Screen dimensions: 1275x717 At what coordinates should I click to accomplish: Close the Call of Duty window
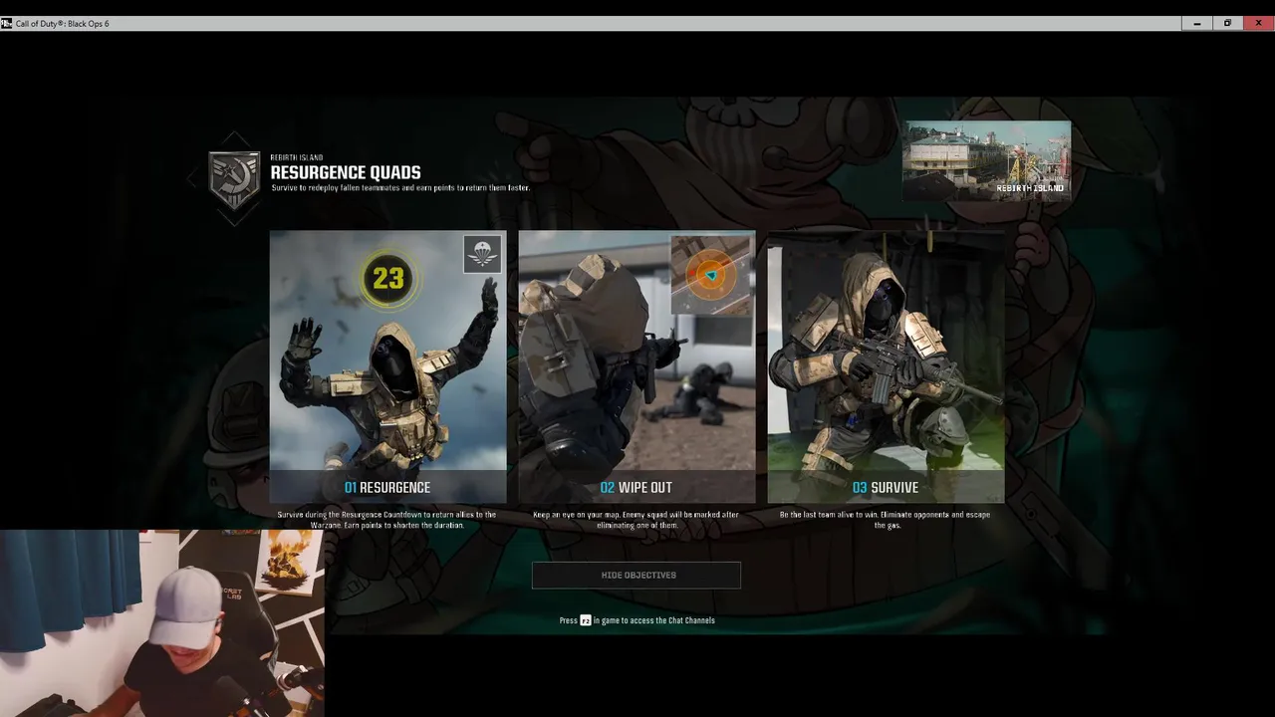1258,23
